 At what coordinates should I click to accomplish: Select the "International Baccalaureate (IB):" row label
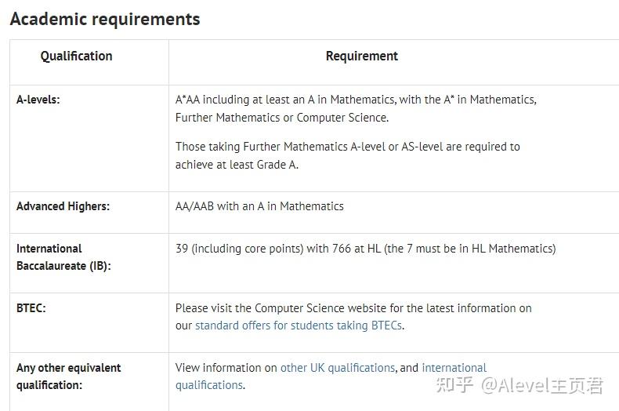tap(63, 256)
